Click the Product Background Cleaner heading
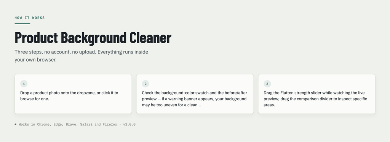This screenshot has width=390, height=142. click(93, 38)
